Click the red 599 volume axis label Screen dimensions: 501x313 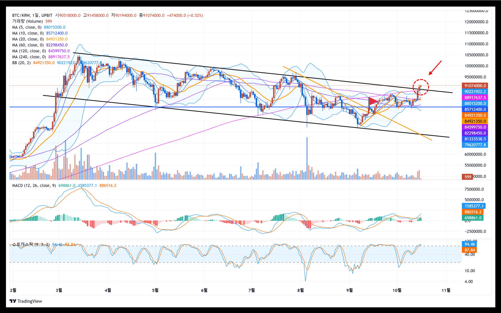[467, 177]
